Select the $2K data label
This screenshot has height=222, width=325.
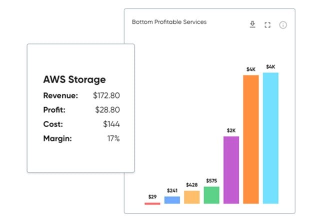(x=231, y=130)
